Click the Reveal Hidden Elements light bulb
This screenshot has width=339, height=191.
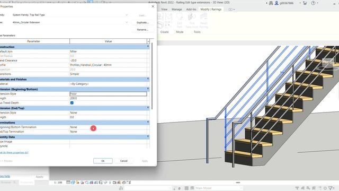(x=110, y=183)
